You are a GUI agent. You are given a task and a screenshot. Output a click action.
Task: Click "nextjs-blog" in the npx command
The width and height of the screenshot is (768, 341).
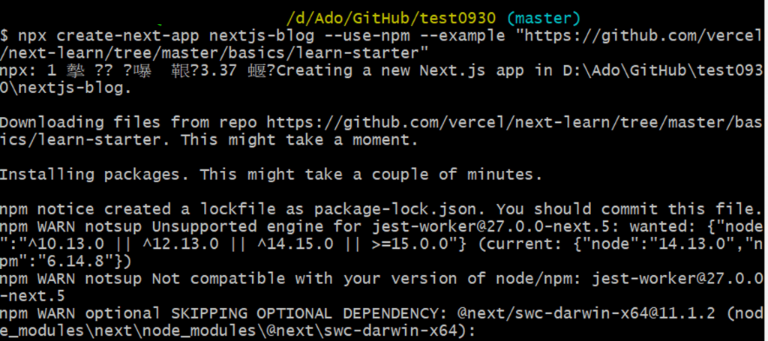262,36
